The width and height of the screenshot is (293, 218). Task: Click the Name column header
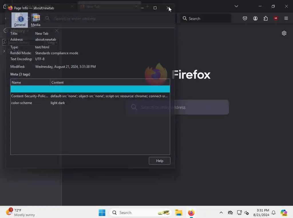[x=30, y=82]
